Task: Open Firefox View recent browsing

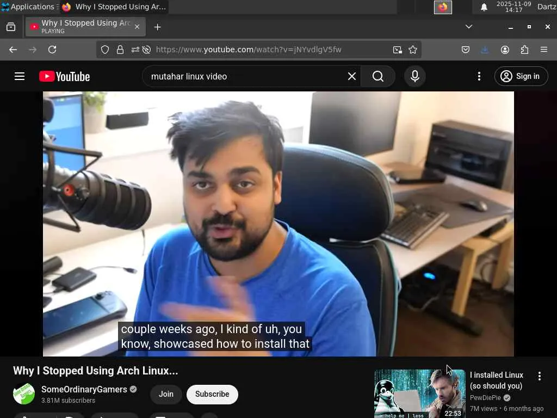Action: pyautogui.click(x=11, y=27)
